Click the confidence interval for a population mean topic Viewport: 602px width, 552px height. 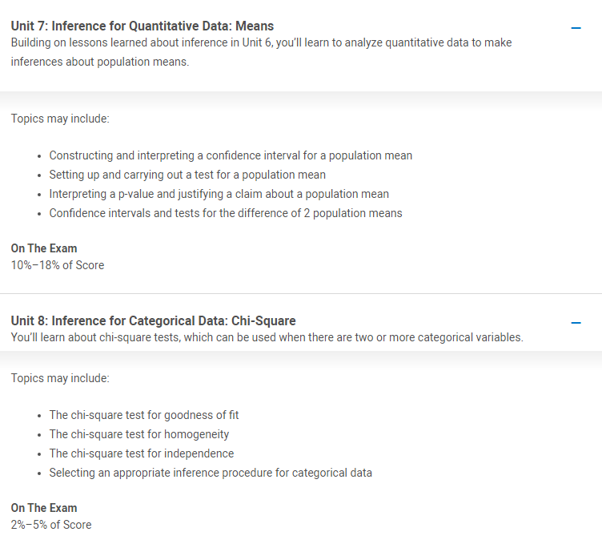coord(231,155)
